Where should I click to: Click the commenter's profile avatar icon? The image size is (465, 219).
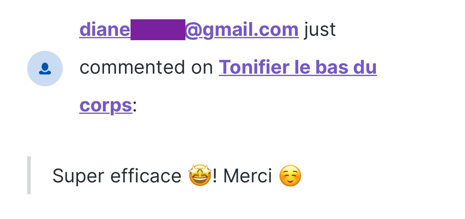click(x=45, y=69)
